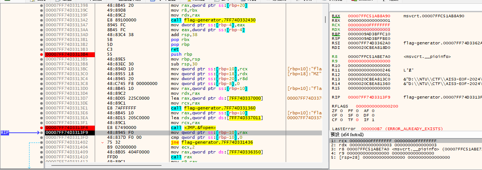Set breakpoint dot at address 00007FF74D3313B3
This screenshot has width=482, height=170.
tap(42, 49)
